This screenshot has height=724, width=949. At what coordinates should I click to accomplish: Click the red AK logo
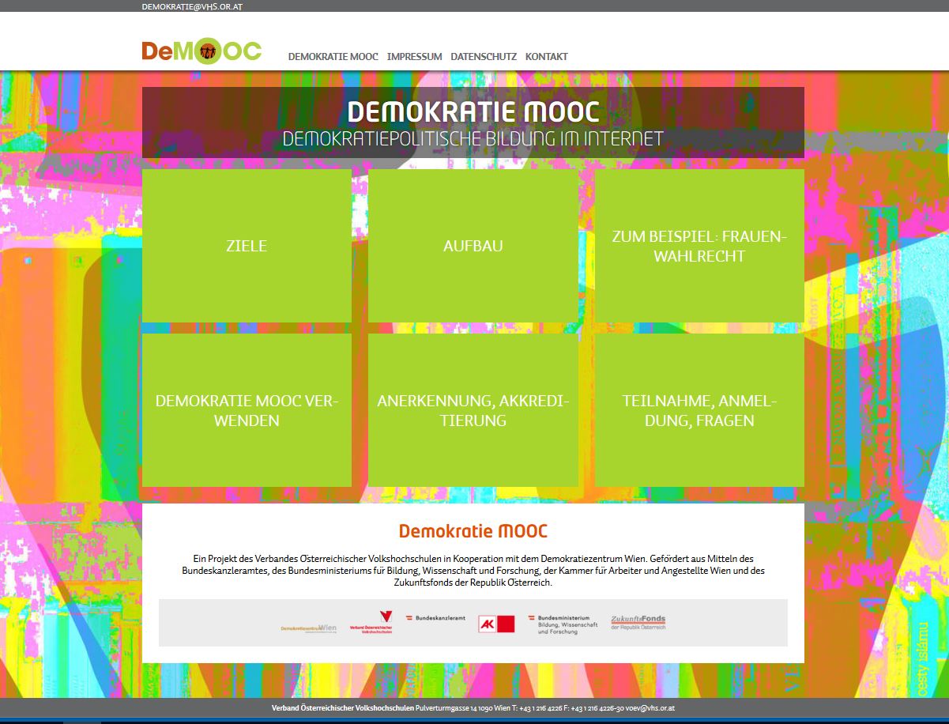pyautogui.click(x=496, y=624)
